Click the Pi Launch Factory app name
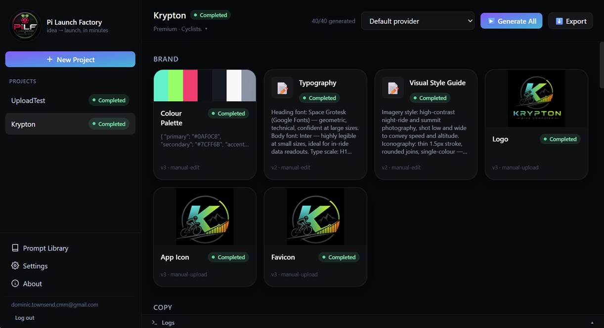The height and width of the screenshot is (328, 604). click(x=74, y=22)
